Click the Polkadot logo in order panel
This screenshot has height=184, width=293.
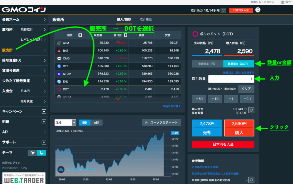(195, 34)
